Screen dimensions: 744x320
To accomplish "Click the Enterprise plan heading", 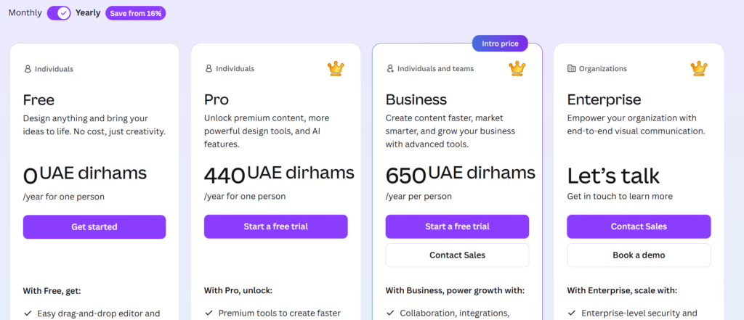I will coord(604,99).
